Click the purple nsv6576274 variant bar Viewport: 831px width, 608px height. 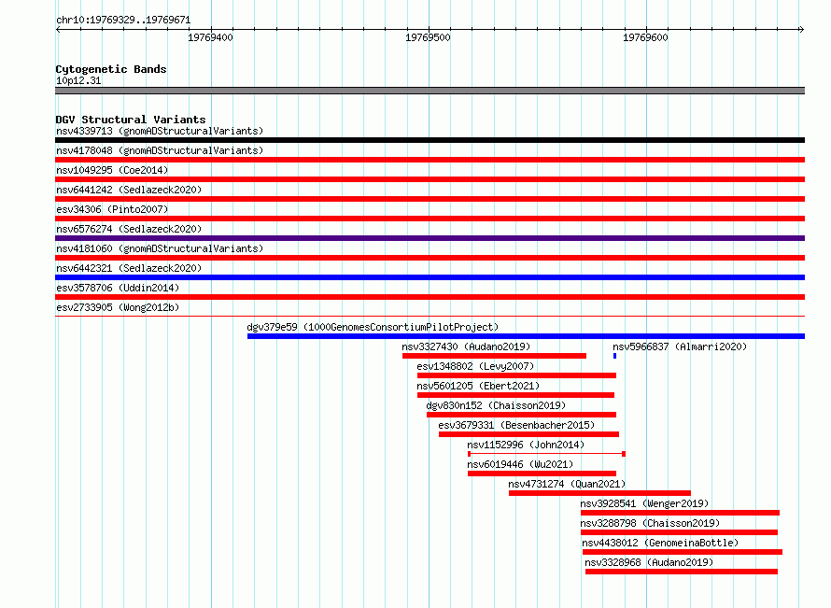coord(430,238)
